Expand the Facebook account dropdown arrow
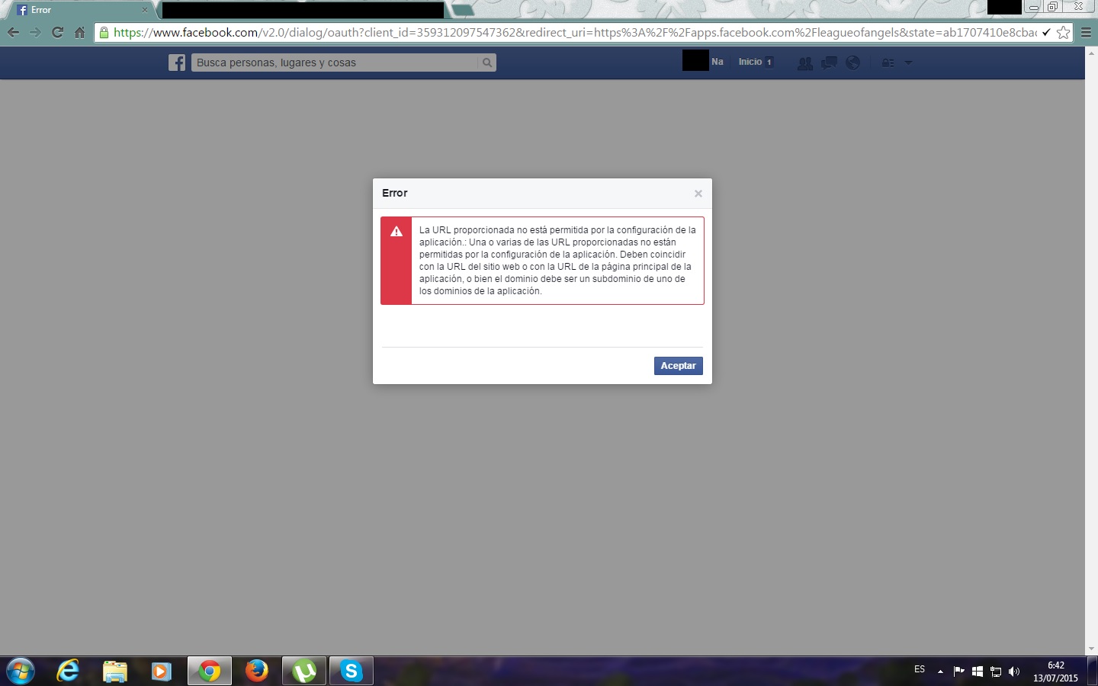Viewport: 1098px width, 686px height. pyautogui.click(x=908, y=63)
